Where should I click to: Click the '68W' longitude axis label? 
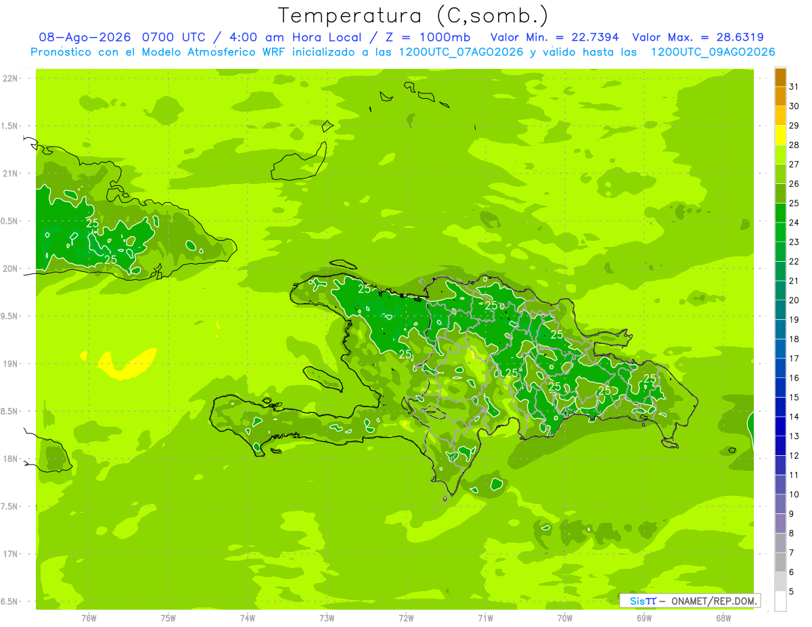coord(723,618)
